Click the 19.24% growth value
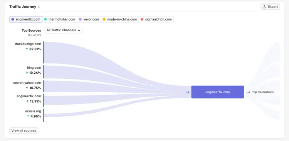The image size is (289, 141). coord(35,73)
